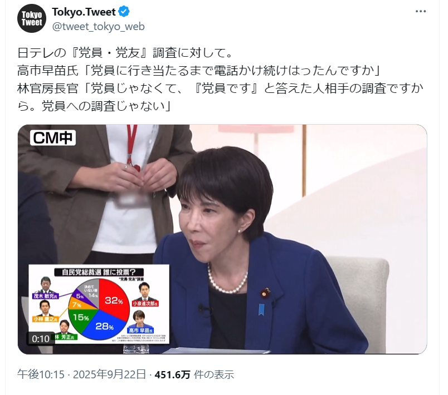Open the Tokyo Tweet profile avatar
448x395 pixels.
point(32,18)
